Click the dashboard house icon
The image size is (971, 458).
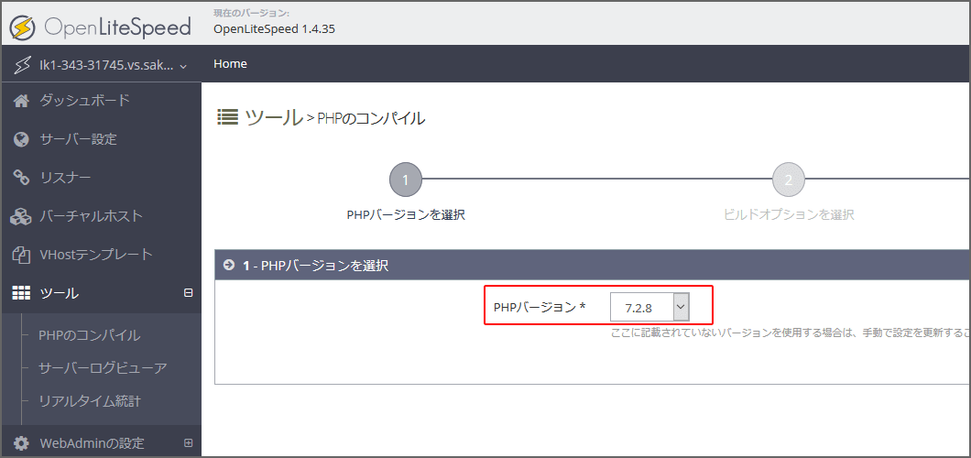21,101
